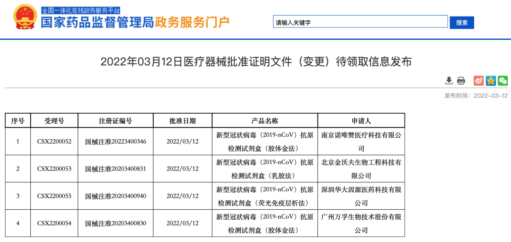The width and height of the screenshot is (511, 242).
Task: Click the 批准日期 column header
Action: (x=182, y=121)
